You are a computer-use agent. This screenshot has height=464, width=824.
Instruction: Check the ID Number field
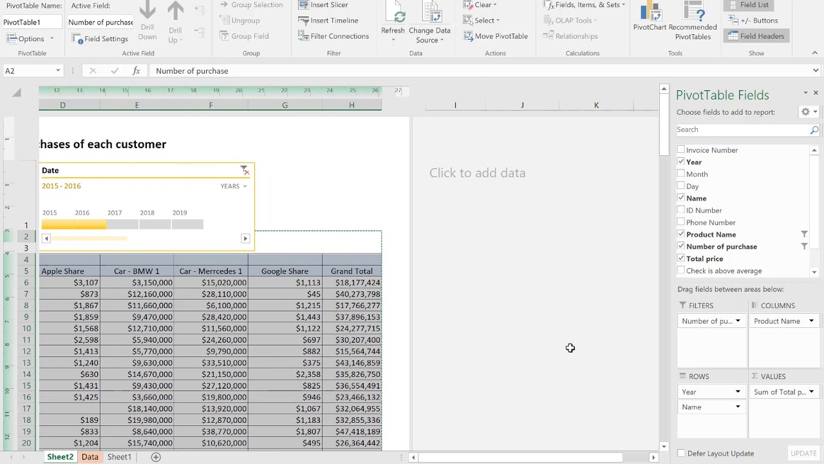681,210
